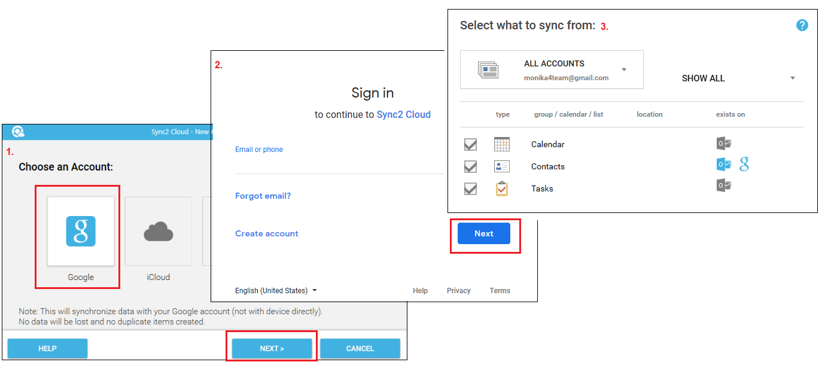Viewport: 822px width, 365px height.
Task: Toggle the Contacts sync checkbox
Action: tap(471, 167)
